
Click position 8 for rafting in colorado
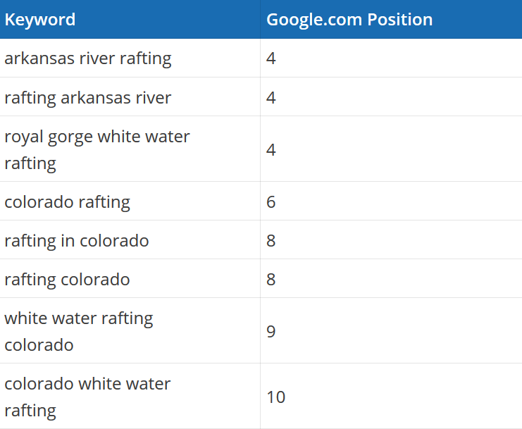[271, 241]
